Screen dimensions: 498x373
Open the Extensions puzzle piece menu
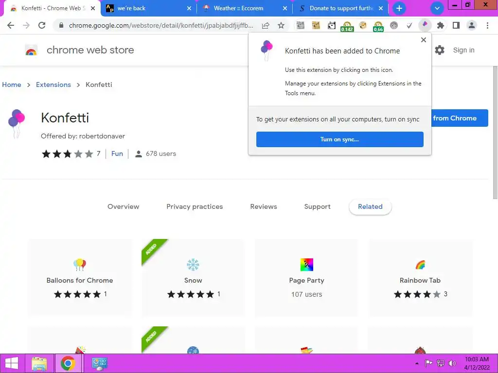440,25
